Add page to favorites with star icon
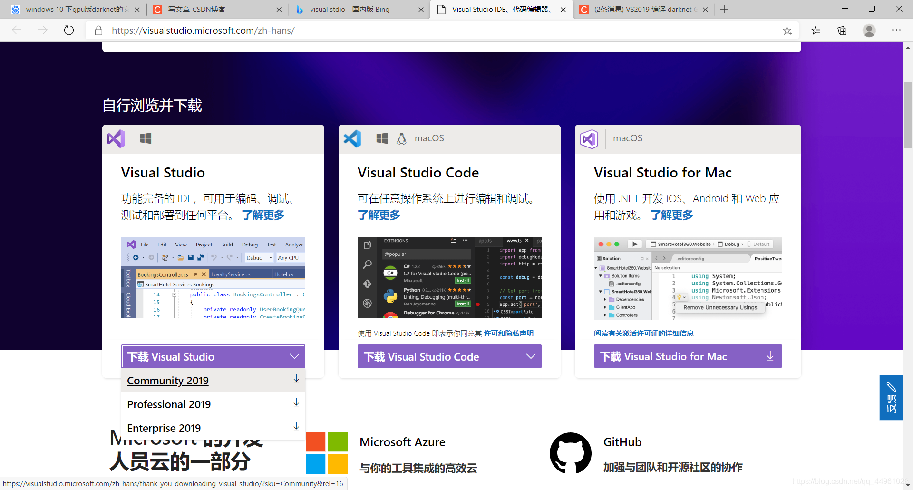Viewport: 913px width, 490px height. pyautogui.click(x=787, y=30)
